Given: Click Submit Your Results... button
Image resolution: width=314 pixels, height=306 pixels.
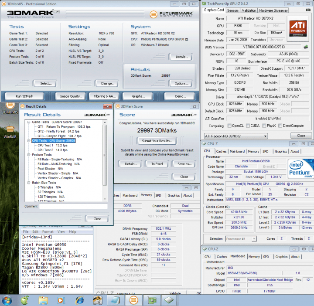Looking at the screenshot, I should point(157,141).
